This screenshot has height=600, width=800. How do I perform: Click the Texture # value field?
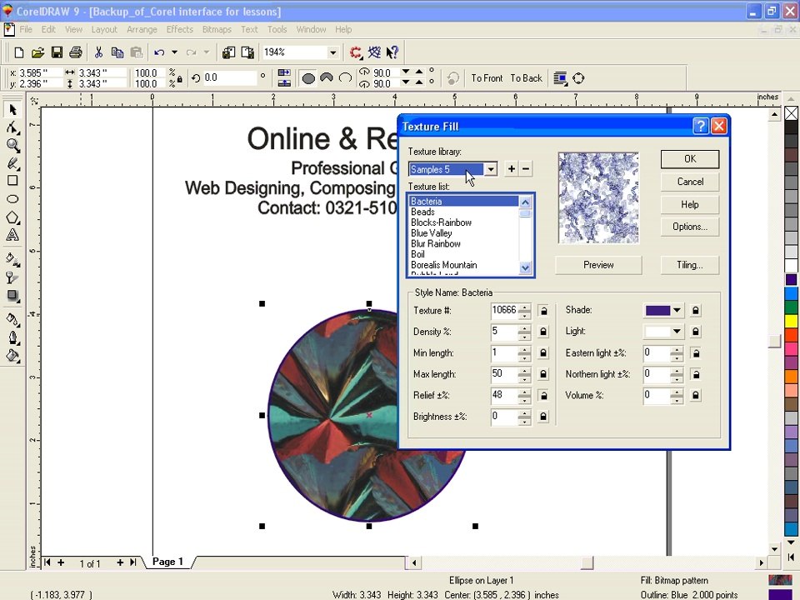pos(504,311)
